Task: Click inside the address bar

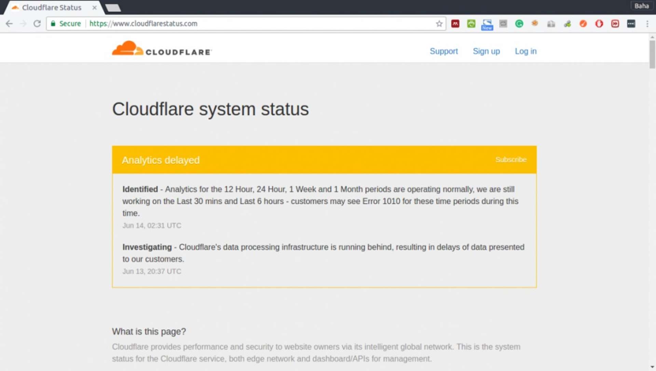Action: 239,24
